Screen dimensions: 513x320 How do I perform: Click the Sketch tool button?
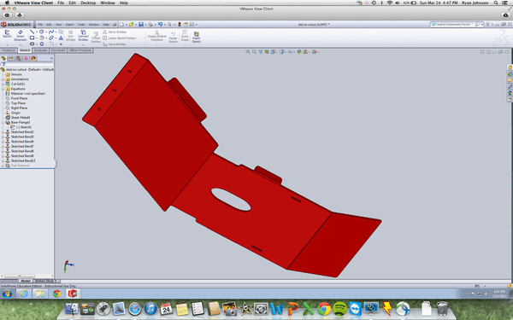pyautogui.click(x=7, y=34)
